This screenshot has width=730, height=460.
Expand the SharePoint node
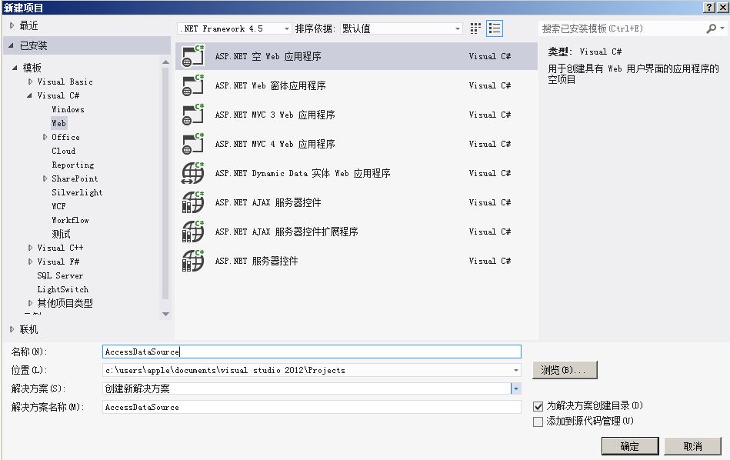(45, 178)
